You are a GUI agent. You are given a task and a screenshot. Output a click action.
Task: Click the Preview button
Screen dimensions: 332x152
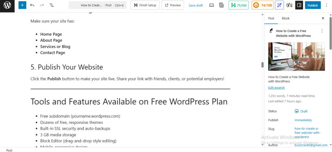(x=173, y=5)
